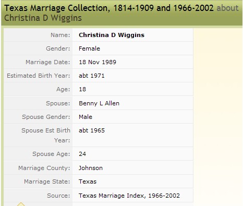Screen dimensions: 243x206
Task: Click the Marriage County field label
Action: point(44,168)
